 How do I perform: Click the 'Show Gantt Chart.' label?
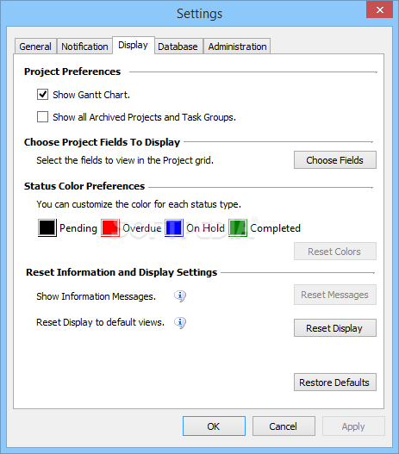(x=91, y=95)
